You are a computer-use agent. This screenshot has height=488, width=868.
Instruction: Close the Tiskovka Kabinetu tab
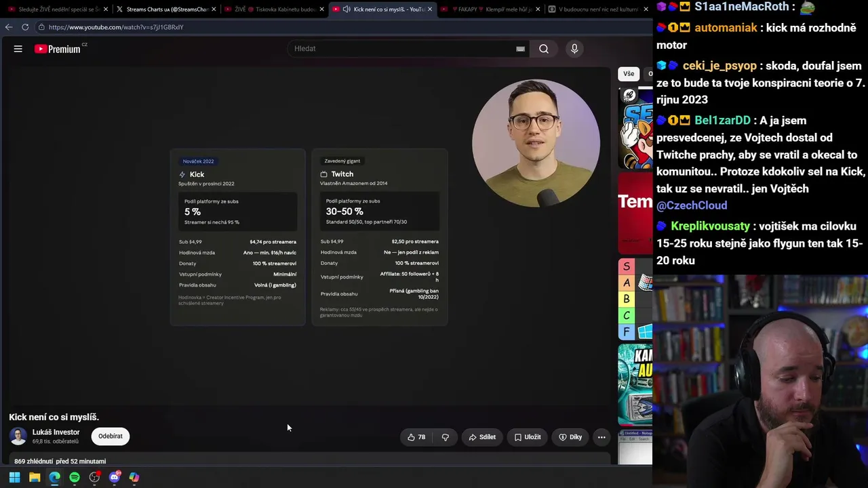(322, 9)
